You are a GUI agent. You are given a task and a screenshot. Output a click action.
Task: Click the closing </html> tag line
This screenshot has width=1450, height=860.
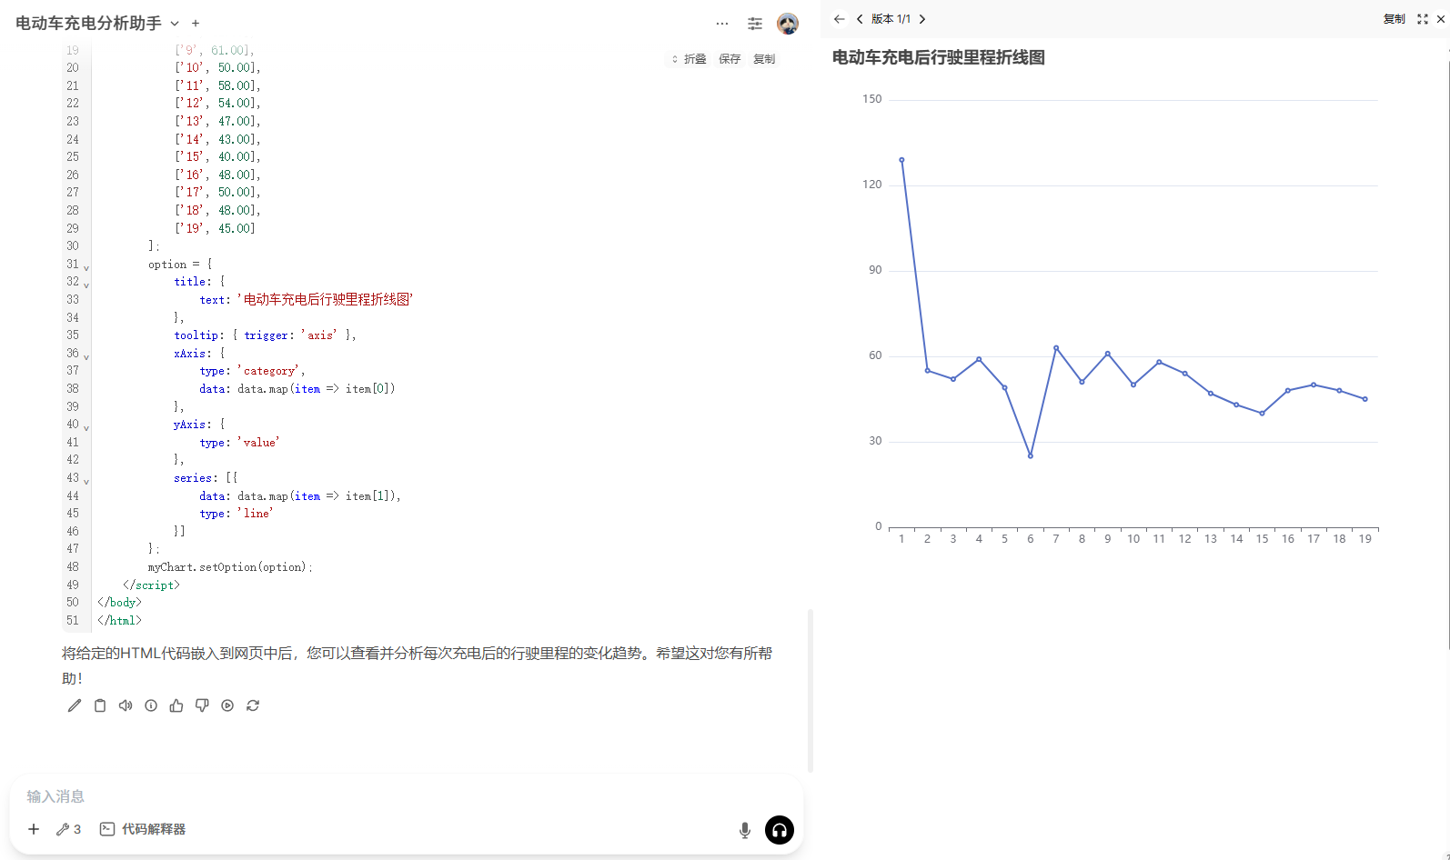click(x=120, y=621)
